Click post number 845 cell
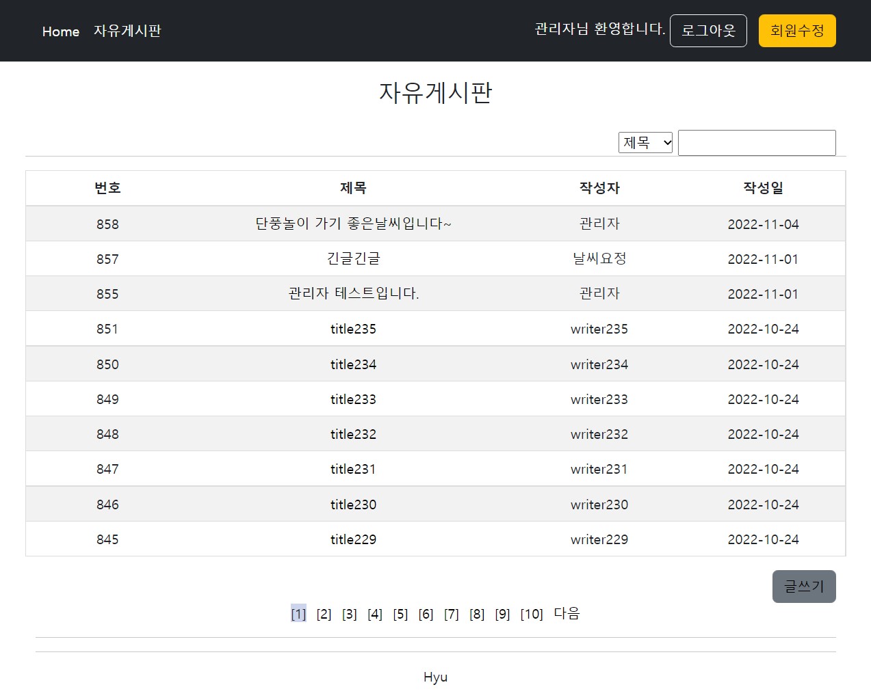The height and width of the screenshot is (700, 871). click(107, 539)
